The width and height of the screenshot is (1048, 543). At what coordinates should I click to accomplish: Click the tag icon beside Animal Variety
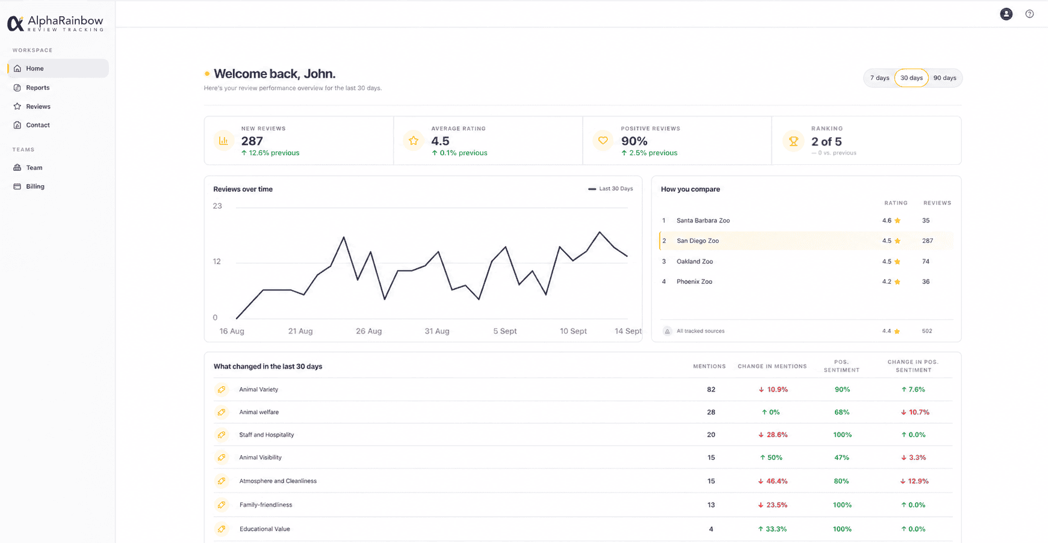[222, 390]
